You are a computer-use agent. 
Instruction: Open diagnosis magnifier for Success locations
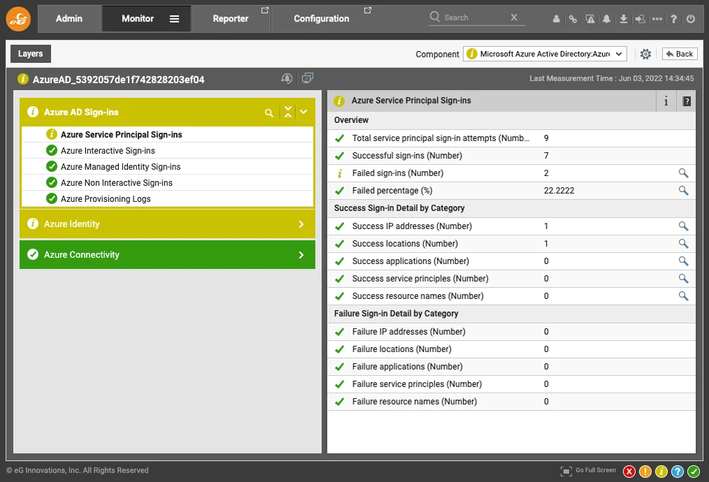point(683,244)
